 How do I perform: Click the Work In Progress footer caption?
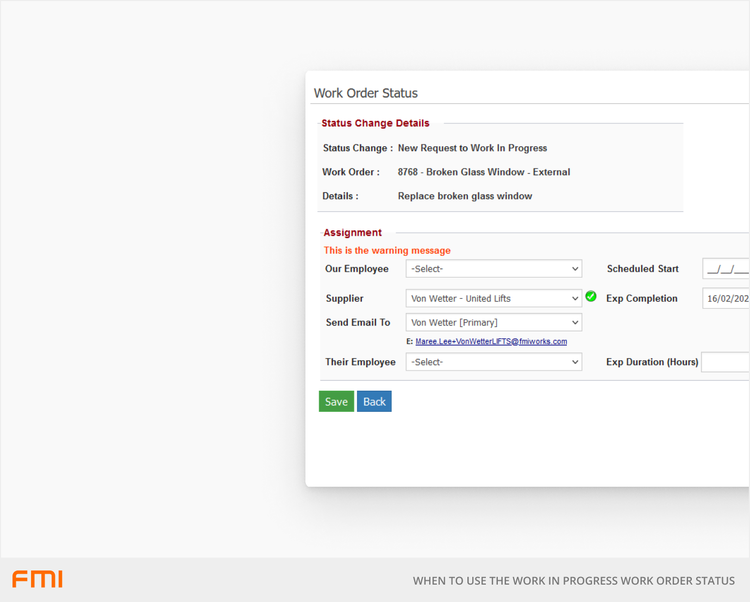click(574, 580)
